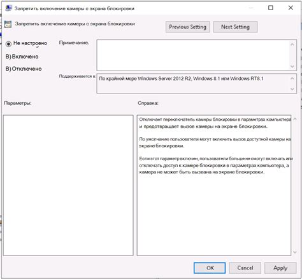The image size is (302, 279).
Task: Click the supported-on text about Windows Server 2012 R2
Action: [181, 79]
